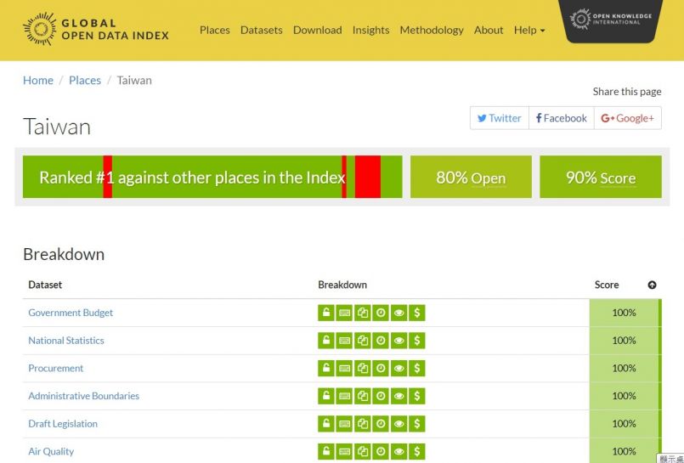Click the dollar icon in Draft Legislation row
This screenshot has width=684, height=463.
[416, 424]
